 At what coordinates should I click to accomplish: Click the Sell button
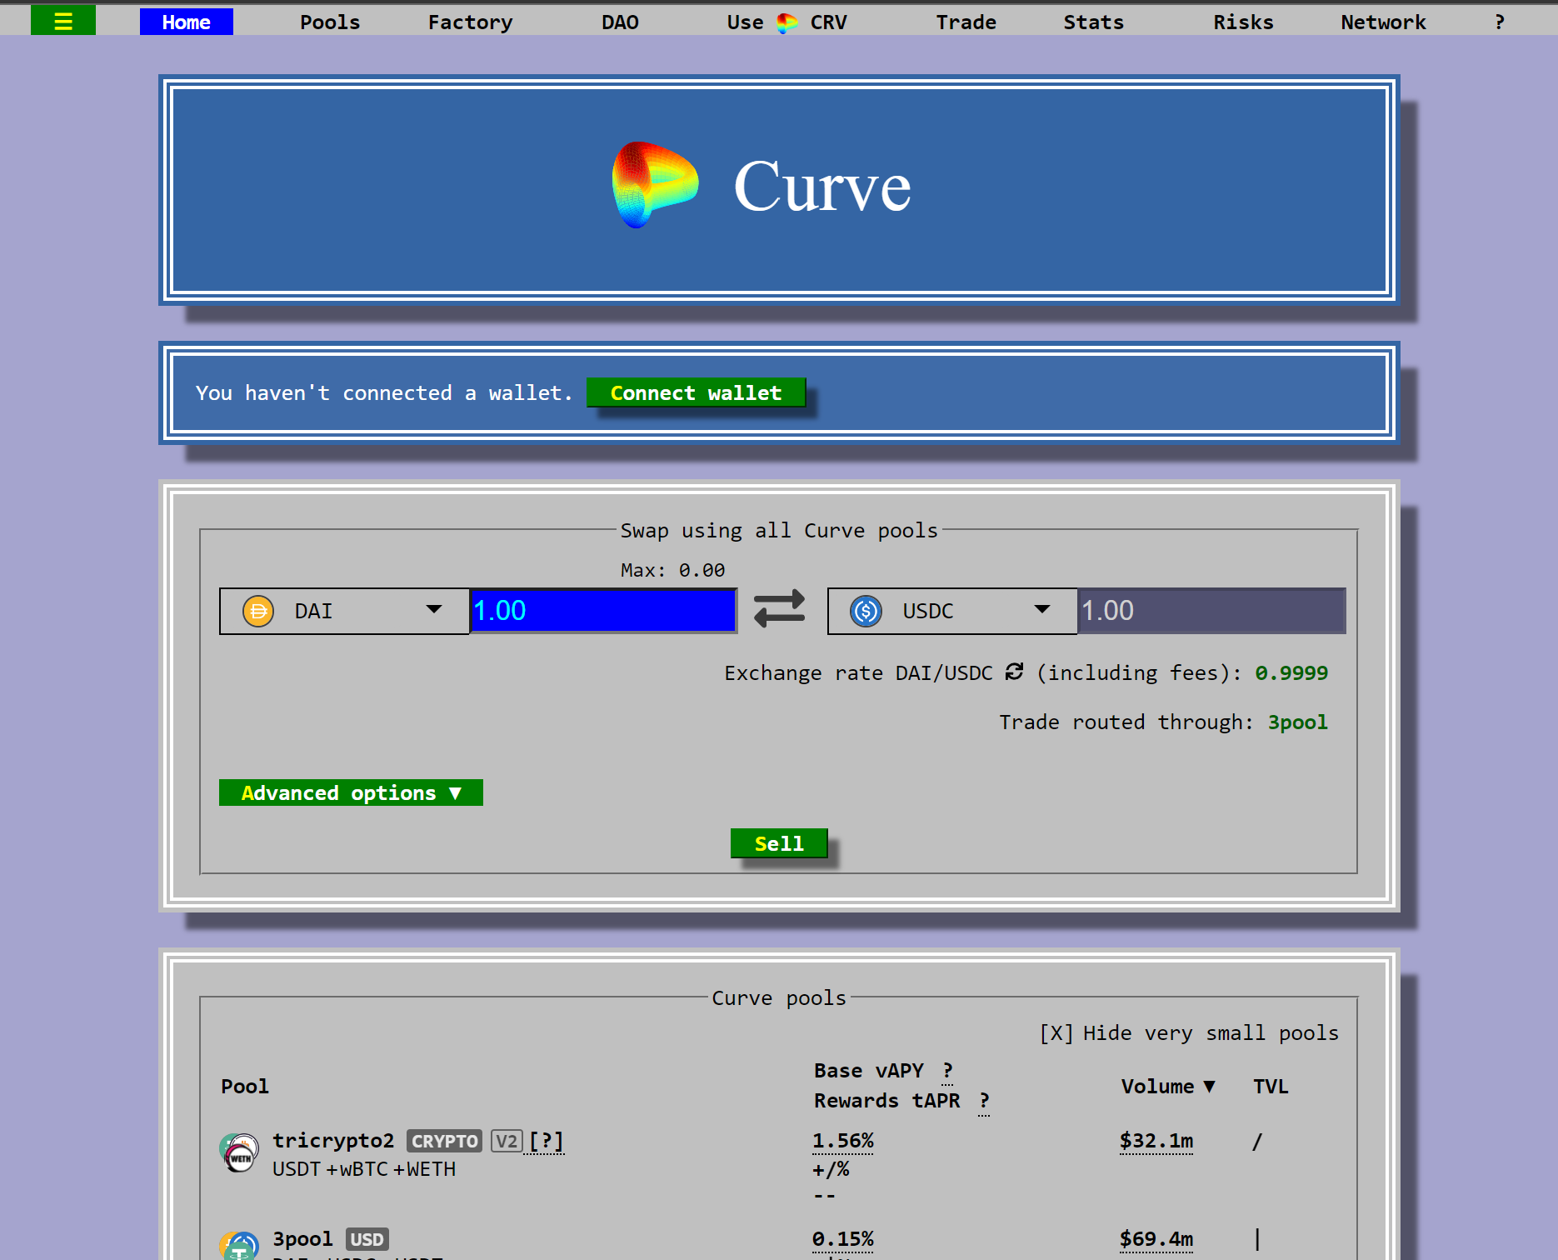click(x=779, y=843)
